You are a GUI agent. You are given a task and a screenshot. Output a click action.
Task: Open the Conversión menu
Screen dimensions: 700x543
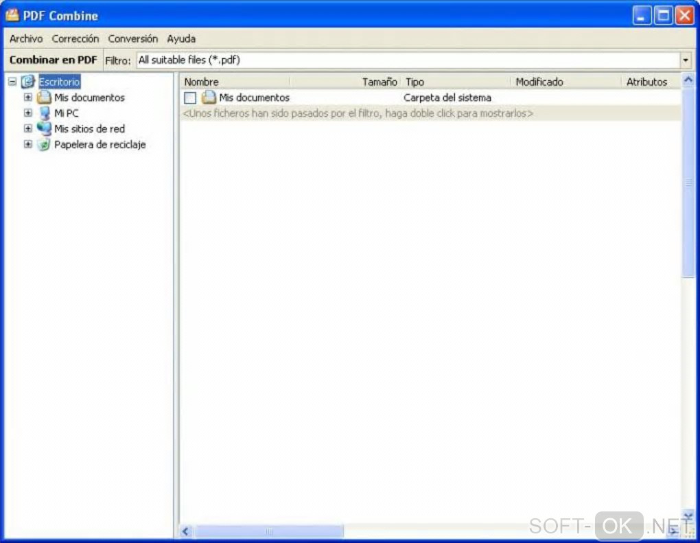coord(132,39)
